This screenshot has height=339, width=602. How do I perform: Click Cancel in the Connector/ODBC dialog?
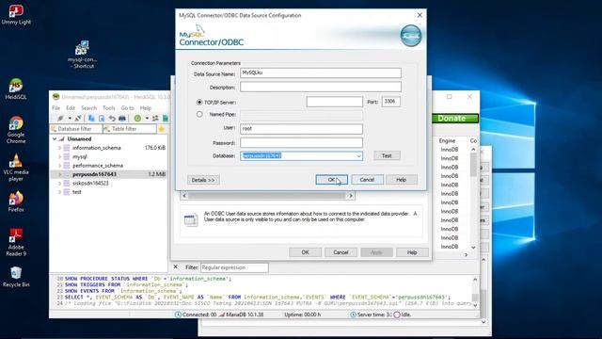tap(367, 180)
